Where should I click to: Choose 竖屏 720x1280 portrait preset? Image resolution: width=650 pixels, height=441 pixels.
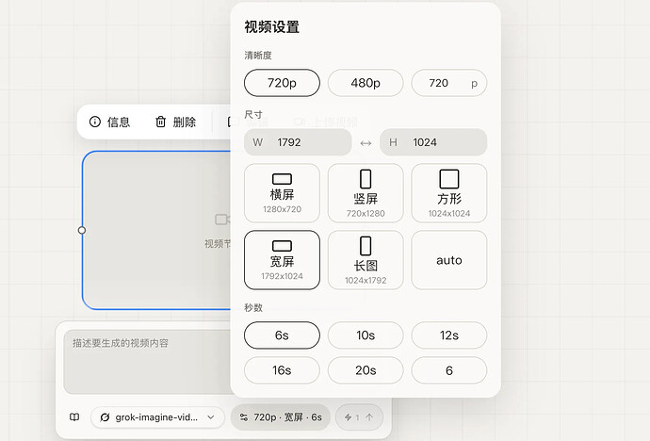(366, 193)
